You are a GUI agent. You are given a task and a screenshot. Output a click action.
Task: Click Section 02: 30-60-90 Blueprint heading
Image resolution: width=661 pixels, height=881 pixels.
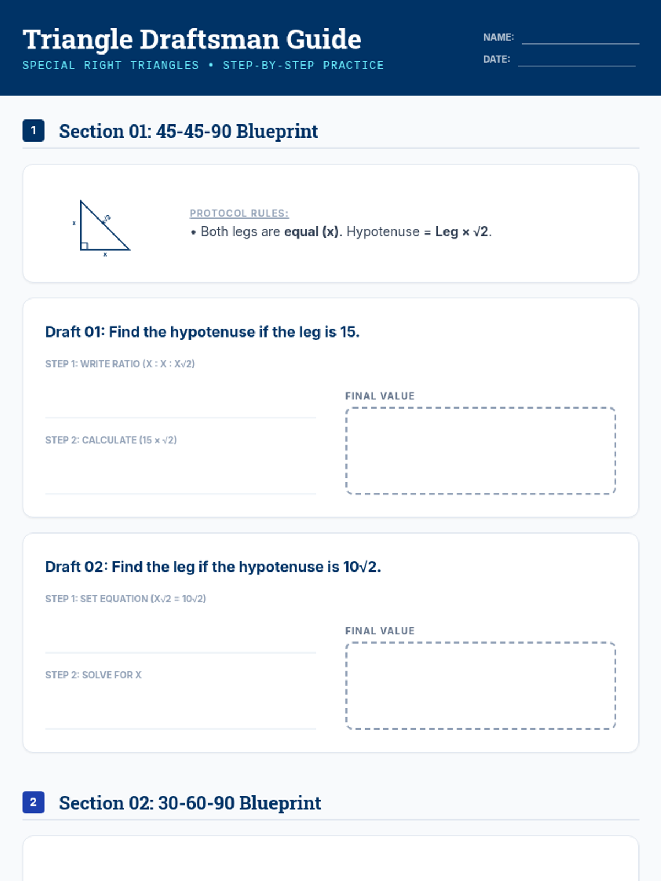[190, 803]
